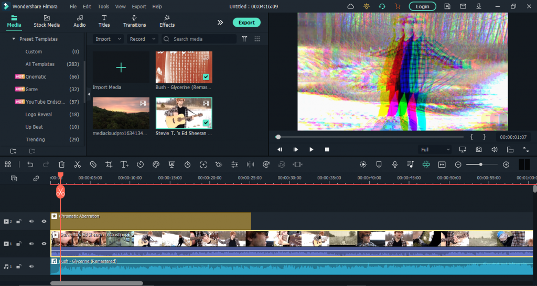Viewport: 537px width, 286px height.
Task: Select the Chromatic Aberration effect clip
Action: (x=151, y=221)
